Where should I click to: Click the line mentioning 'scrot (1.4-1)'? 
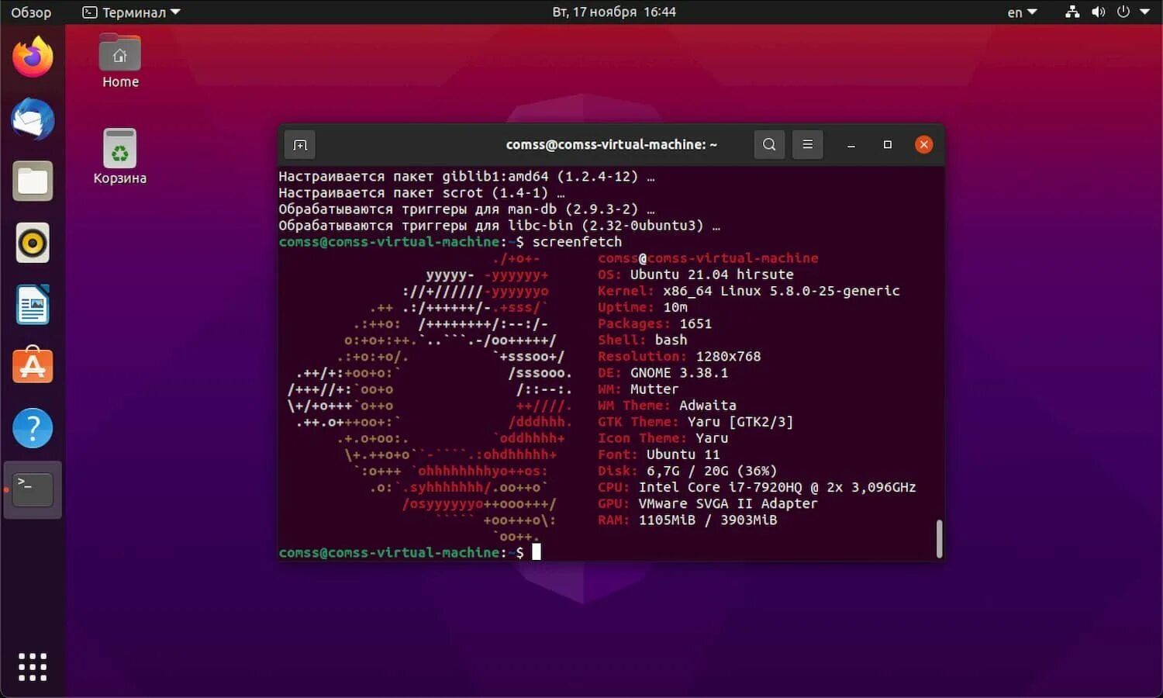(422, 193)
